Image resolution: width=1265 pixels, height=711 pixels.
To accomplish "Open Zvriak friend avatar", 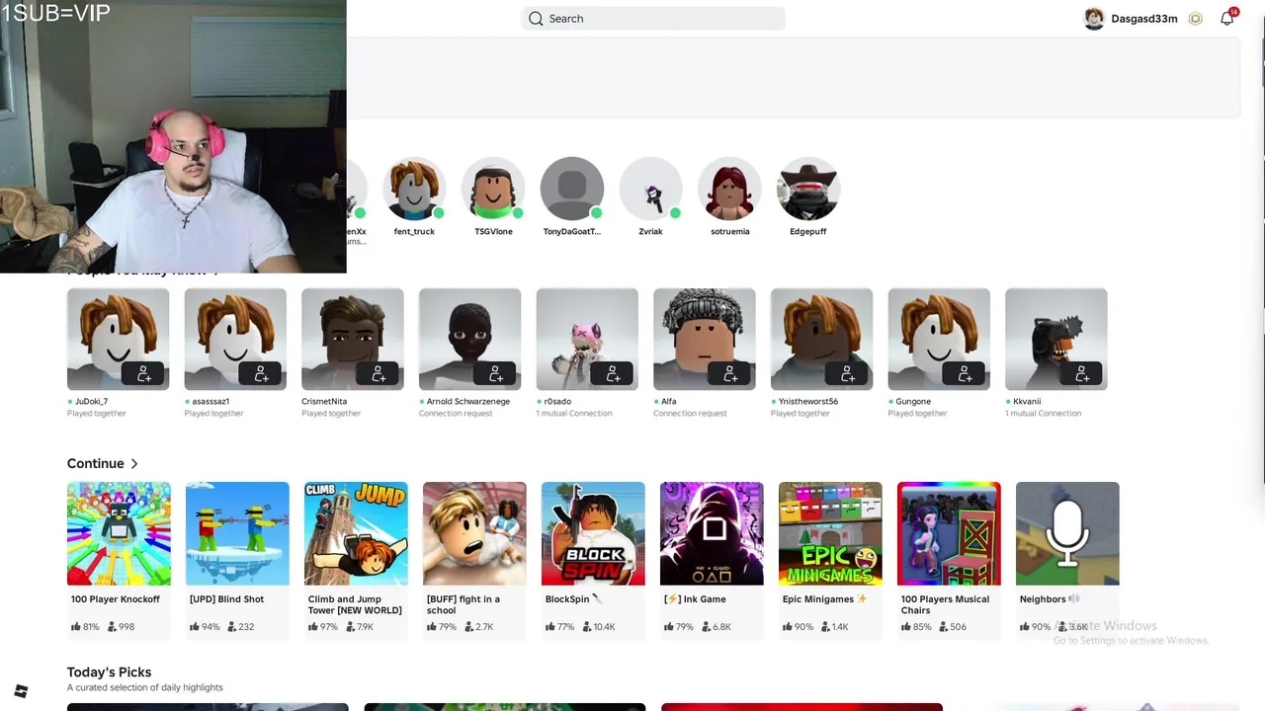I will coord(651,189).
